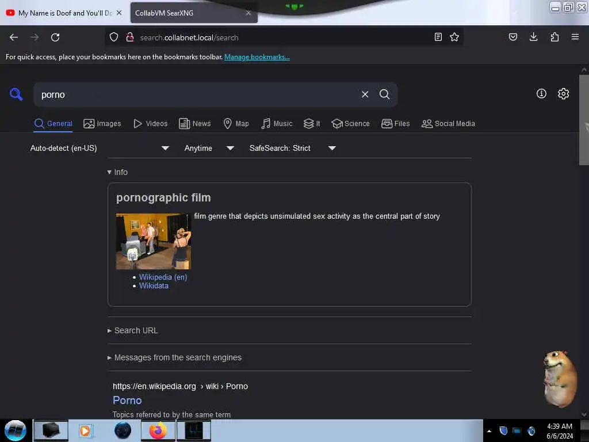Viewport: 589px width, 442px height.
Task: Open the tracking protection shield icon
Action: pyautogui.click(x=114, y=37)
